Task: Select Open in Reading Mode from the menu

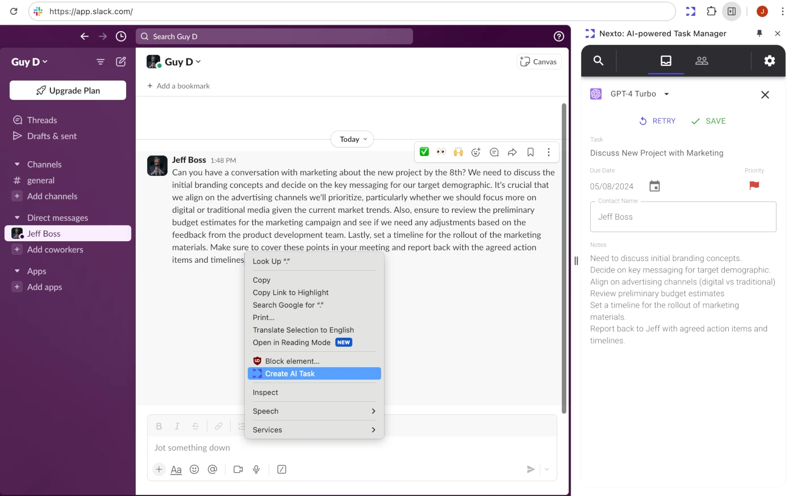Action: (x=291, y=342)
